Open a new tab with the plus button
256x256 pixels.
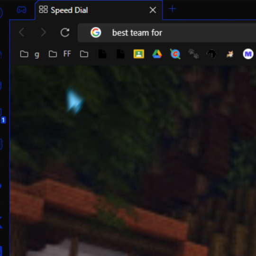[x=172, y=9]
